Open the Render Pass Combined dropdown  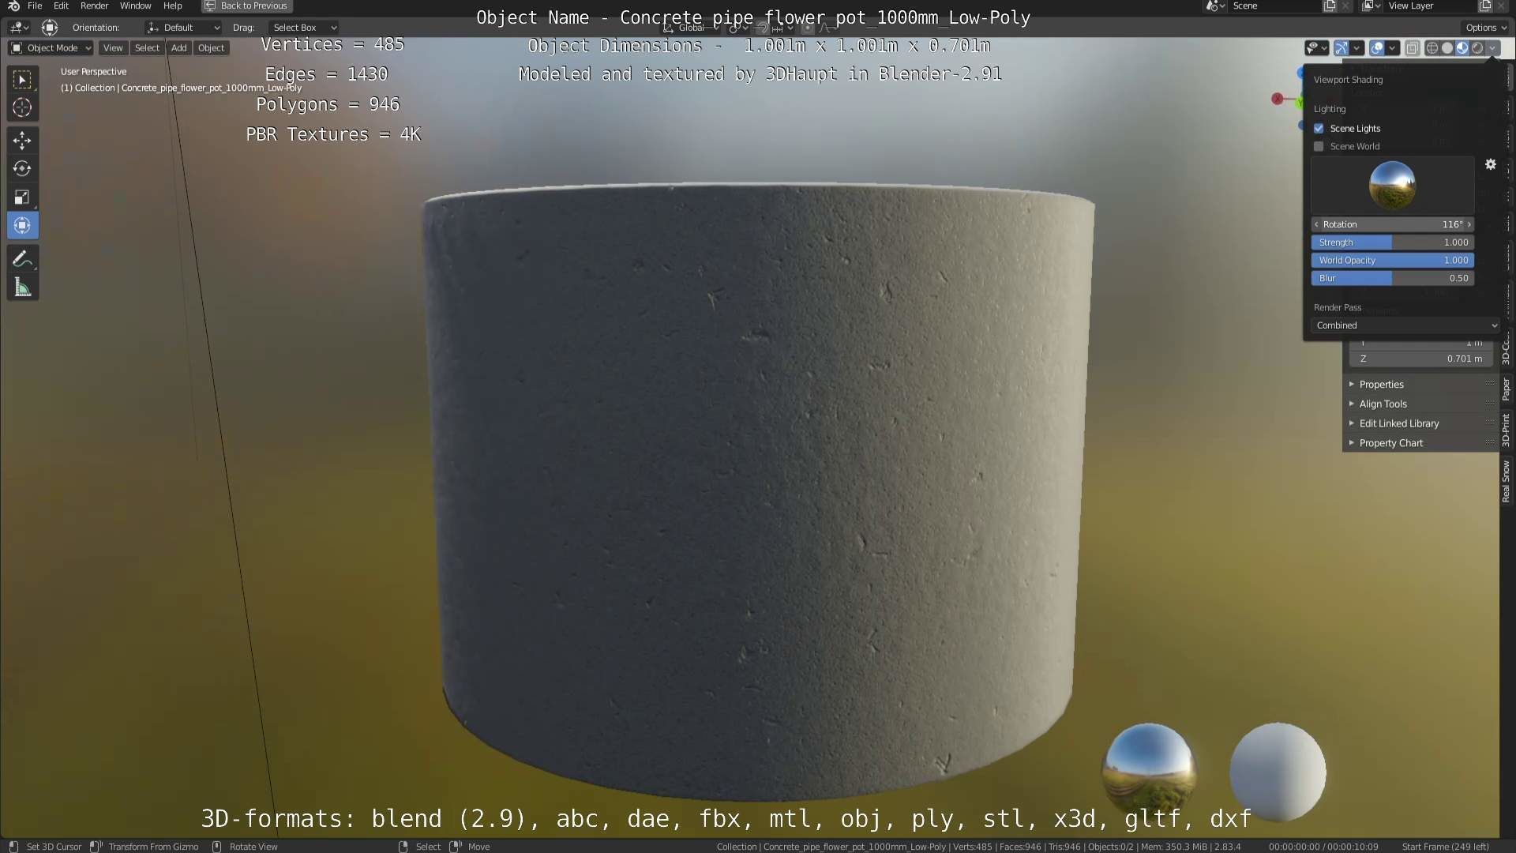(x=1406, y=325)
